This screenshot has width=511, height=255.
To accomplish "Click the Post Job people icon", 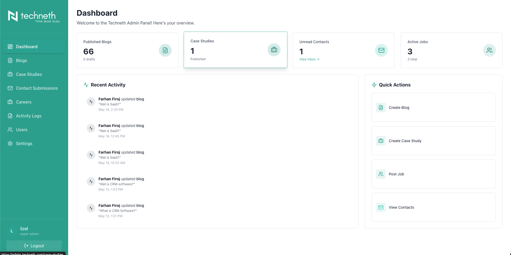I will (381, 174).
